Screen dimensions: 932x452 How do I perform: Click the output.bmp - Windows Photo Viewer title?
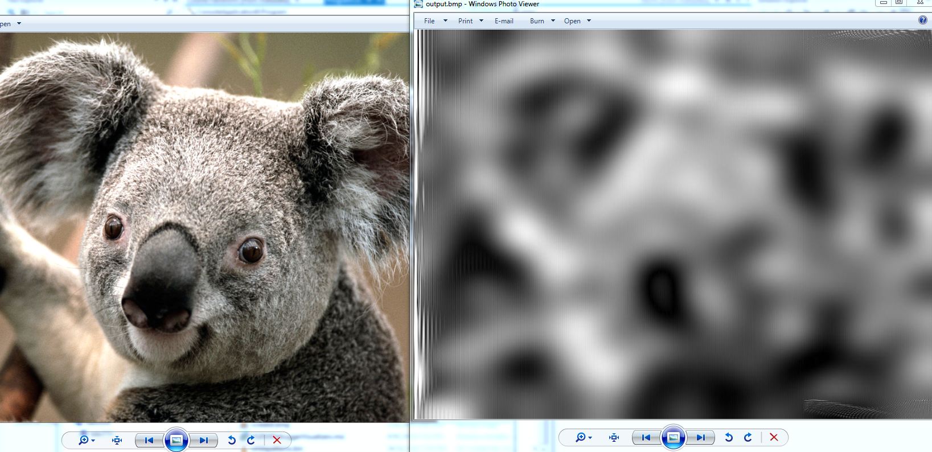(x=482, y=4)
